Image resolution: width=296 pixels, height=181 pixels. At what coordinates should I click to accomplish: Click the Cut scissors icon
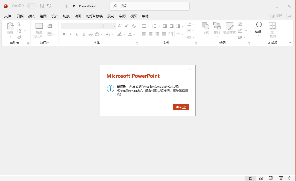click(x=19, y=24)
